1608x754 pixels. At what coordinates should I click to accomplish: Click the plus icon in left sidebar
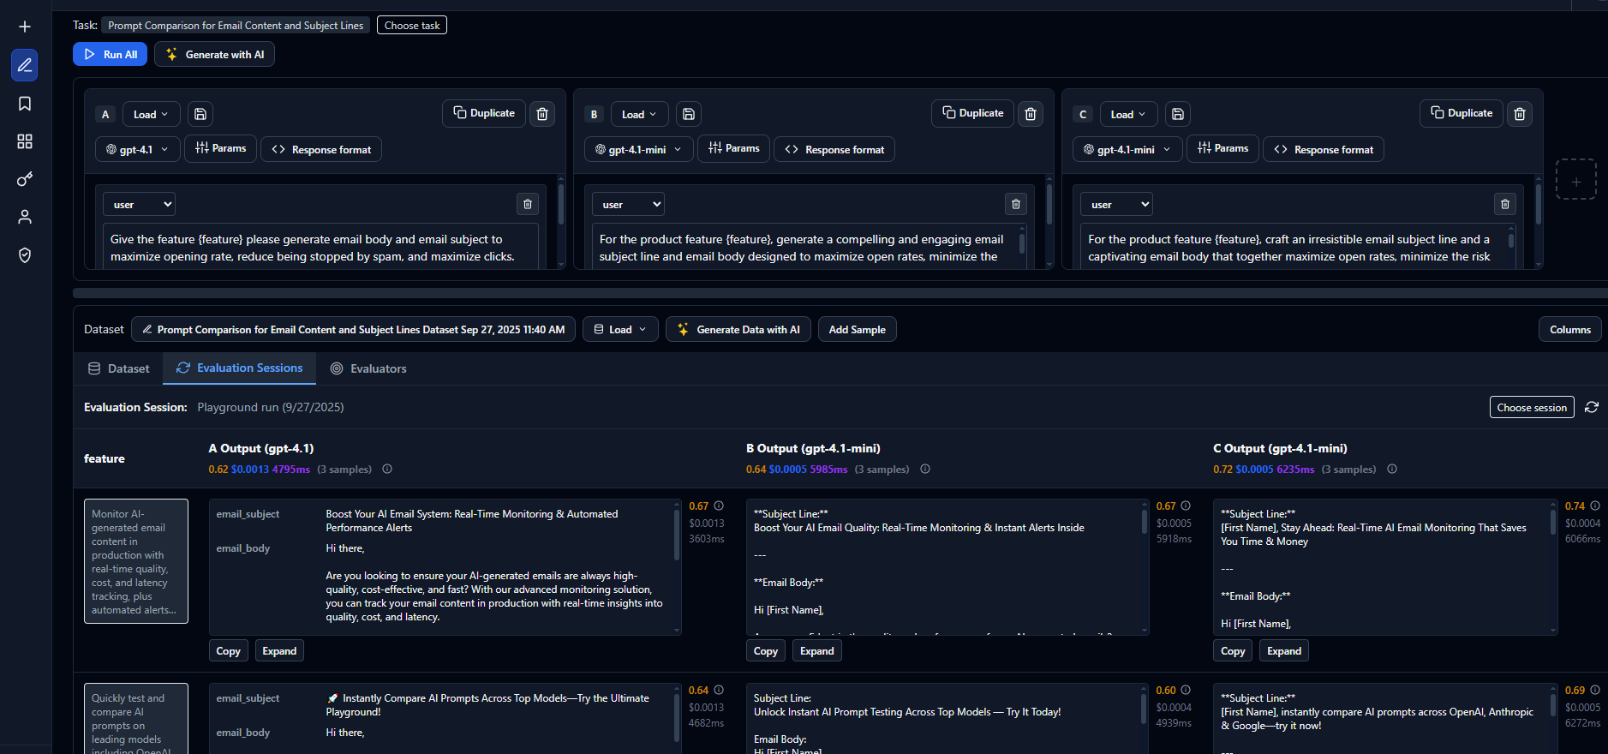pyautogui.click(x=25, y=27)
